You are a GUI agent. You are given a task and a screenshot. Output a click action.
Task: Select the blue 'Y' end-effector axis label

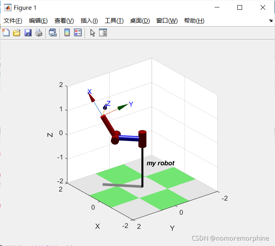click(x=131, y=104)
